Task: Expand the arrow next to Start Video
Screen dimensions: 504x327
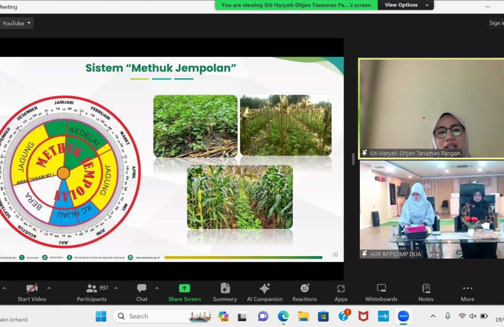Action: tap(49, 288)
